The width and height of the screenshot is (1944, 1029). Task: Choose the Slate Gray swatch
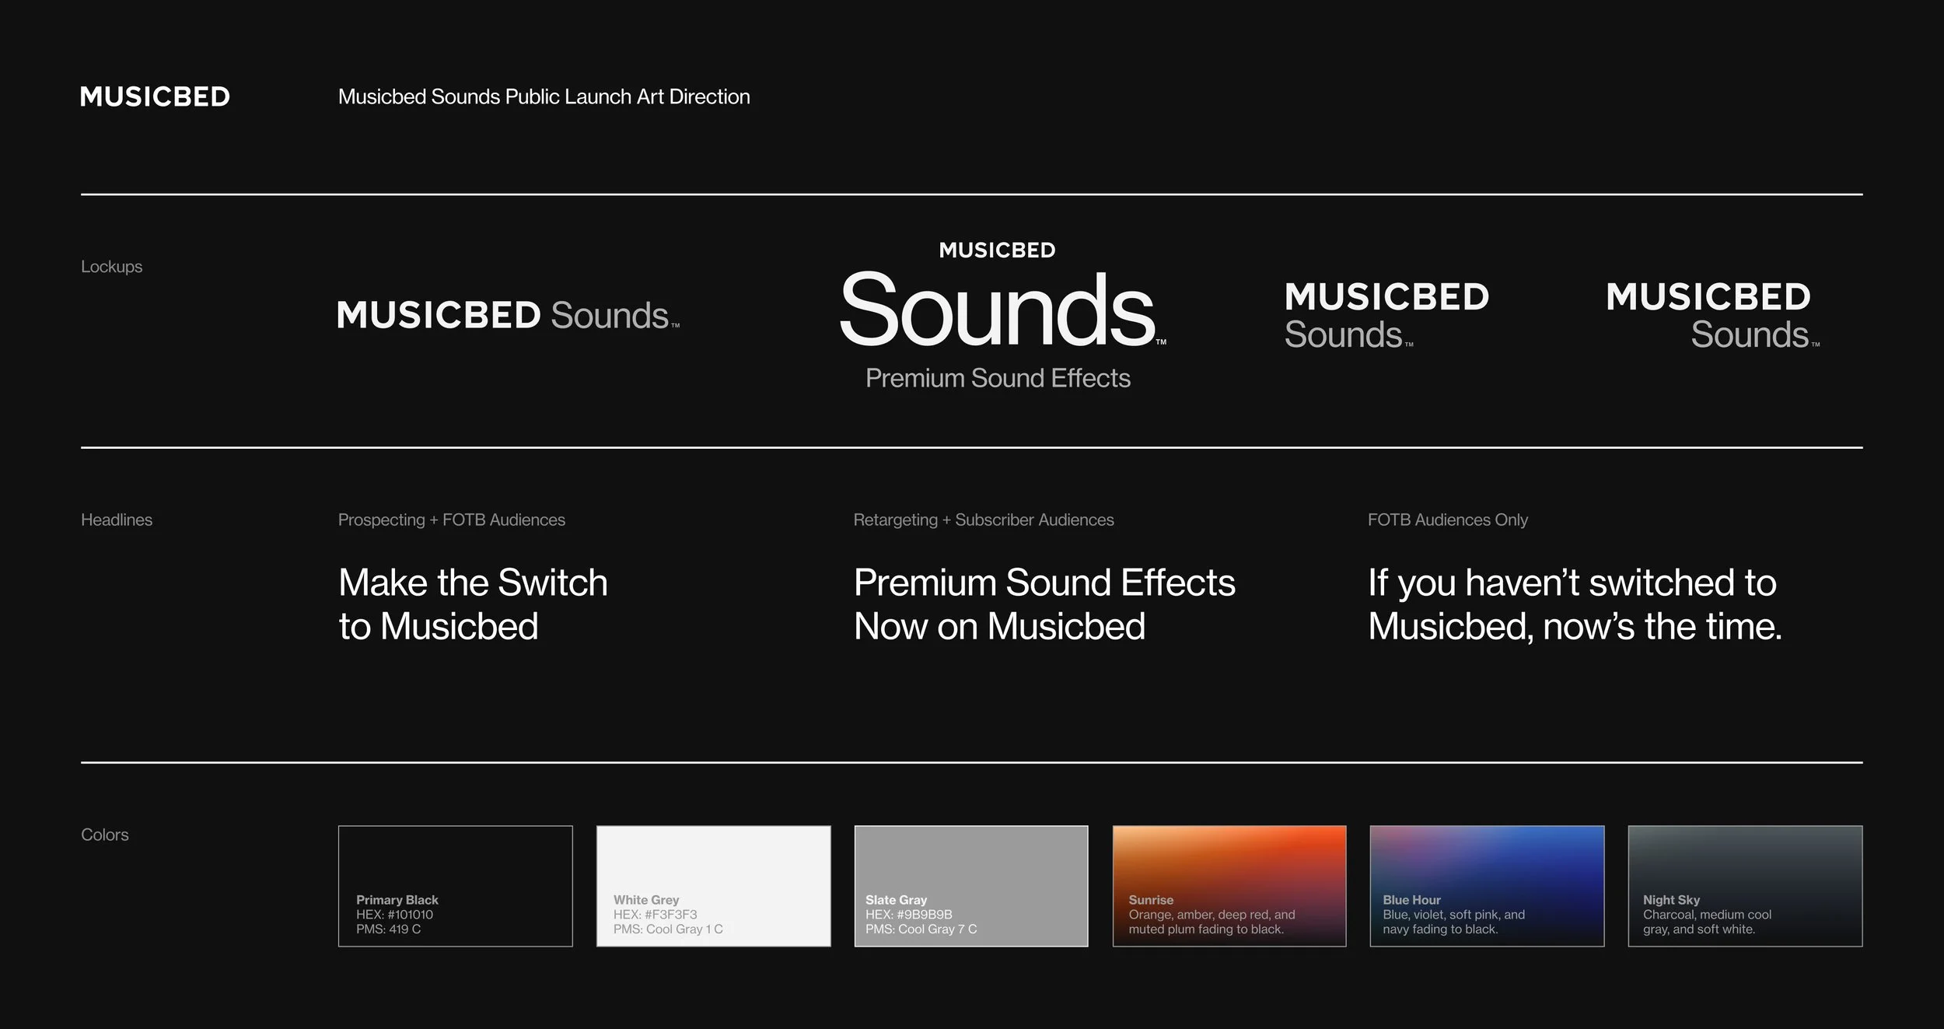pos(970,885)
